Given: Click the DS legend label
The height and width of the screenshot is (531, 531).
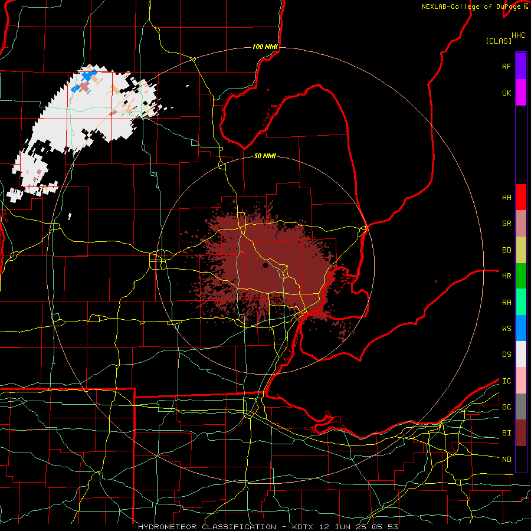Looking at the screenshot, I should pyautogui.click(x=506, y=355).
